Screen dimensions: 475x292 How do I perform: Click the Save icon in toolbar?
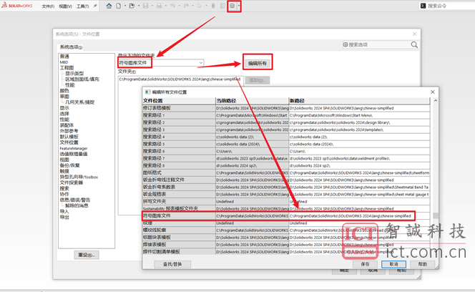pos(146,6)
